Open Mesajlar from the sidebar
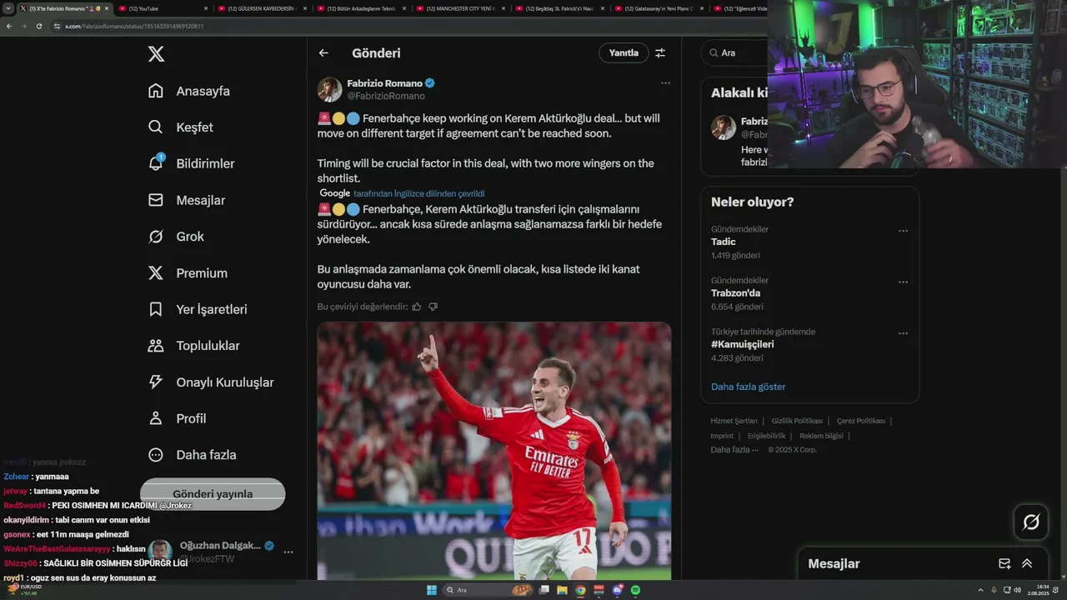The width and height of the screenshot is (1067, 600). pyautogui.click(x=187, y=200)
